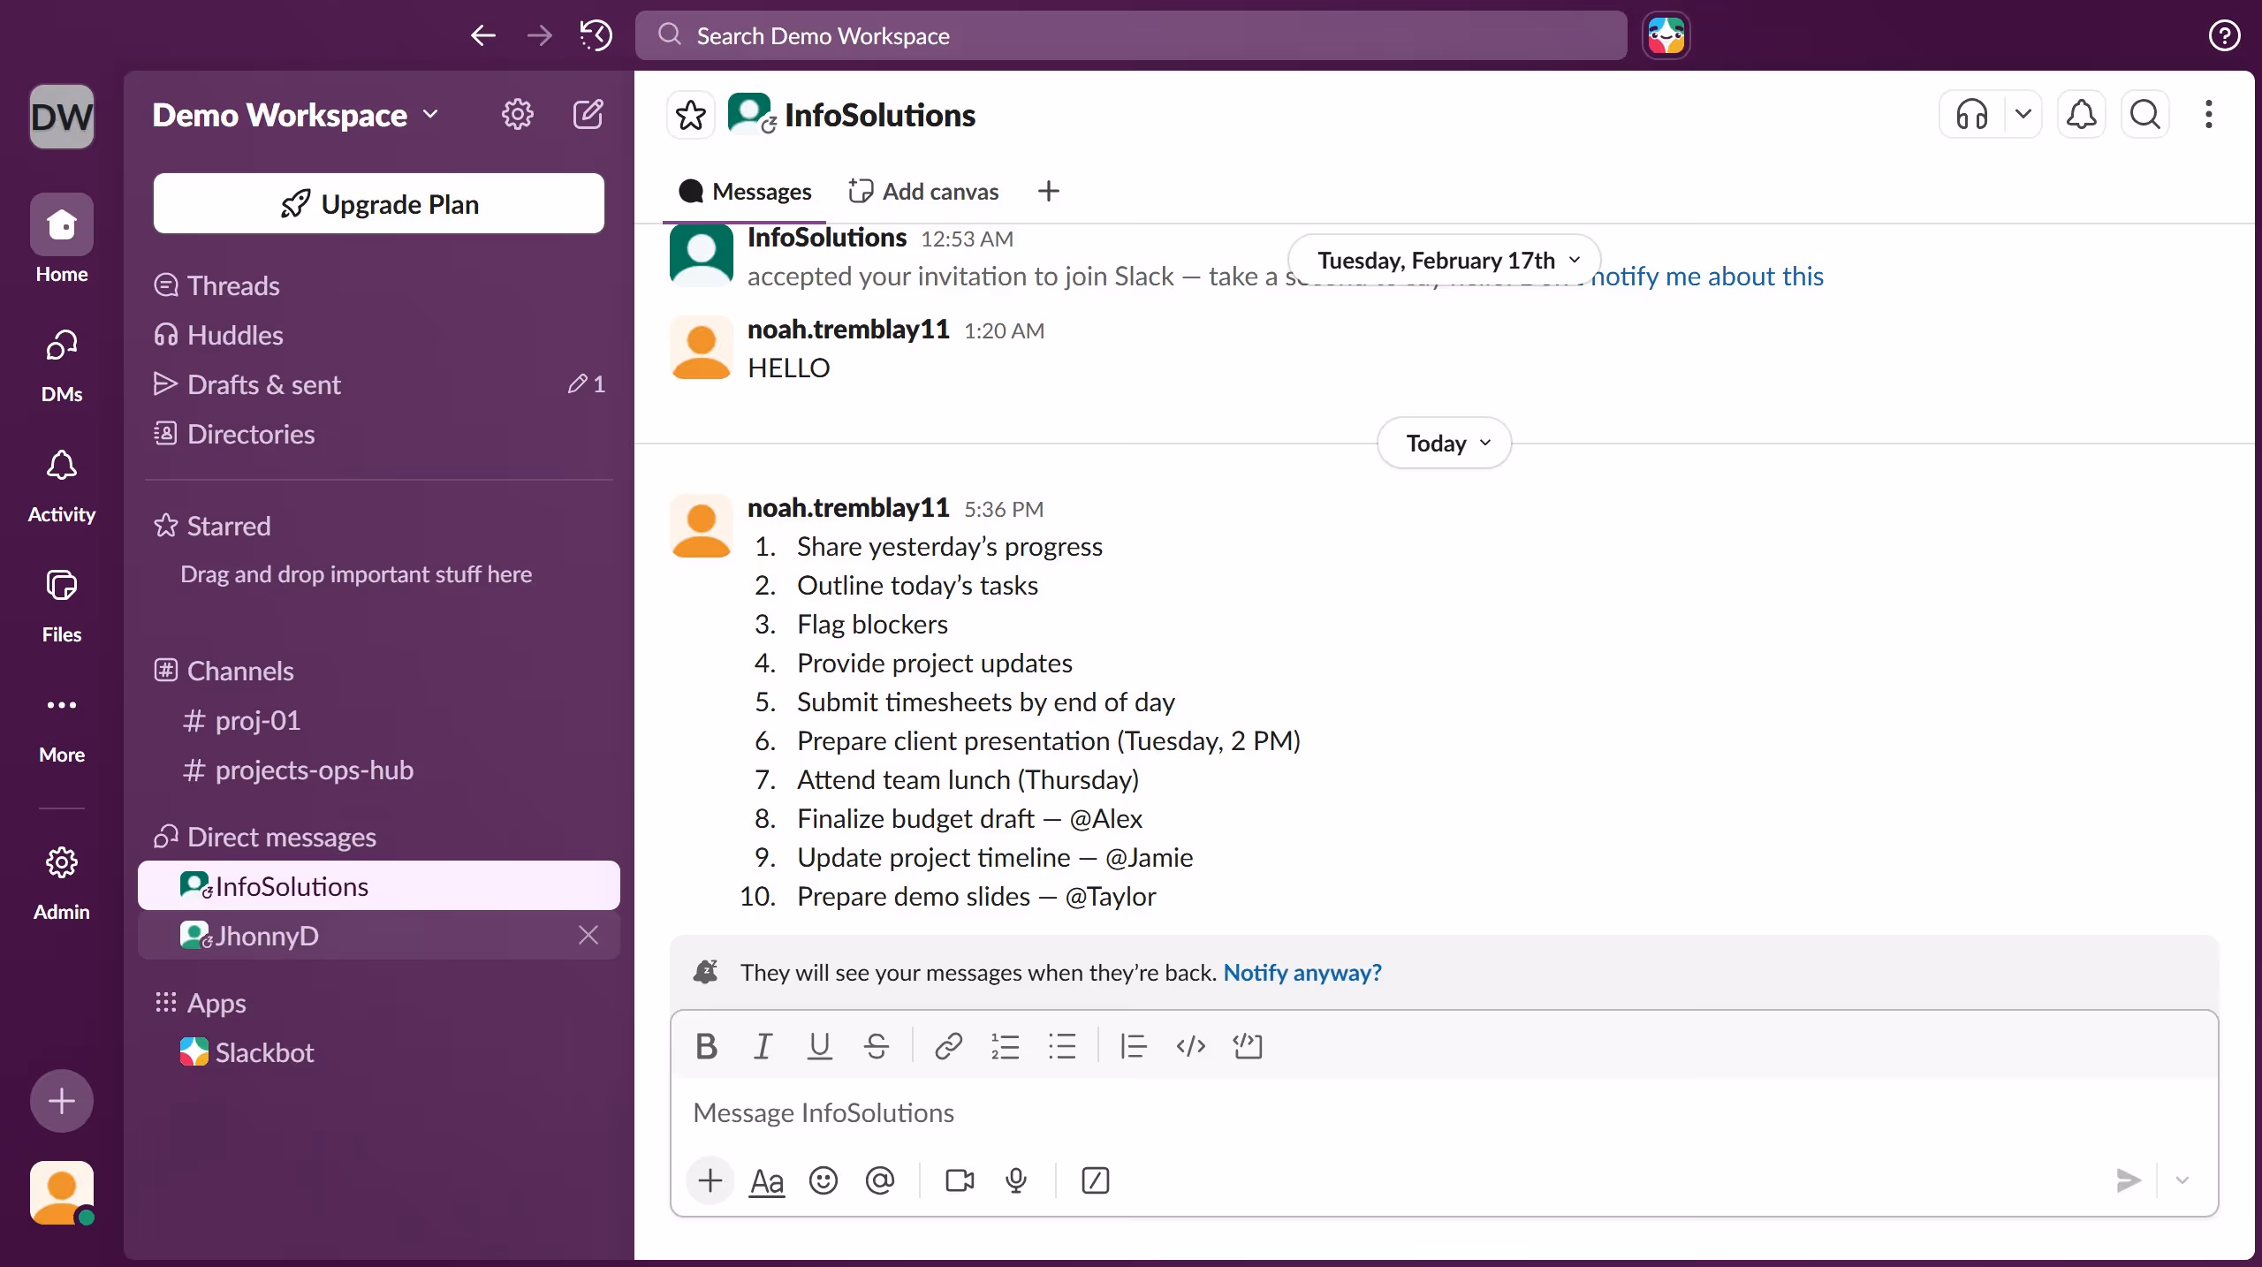The image size is (2262, 1267).
Task: Click the DW workspace switcher tile
Action: [62, 117]
